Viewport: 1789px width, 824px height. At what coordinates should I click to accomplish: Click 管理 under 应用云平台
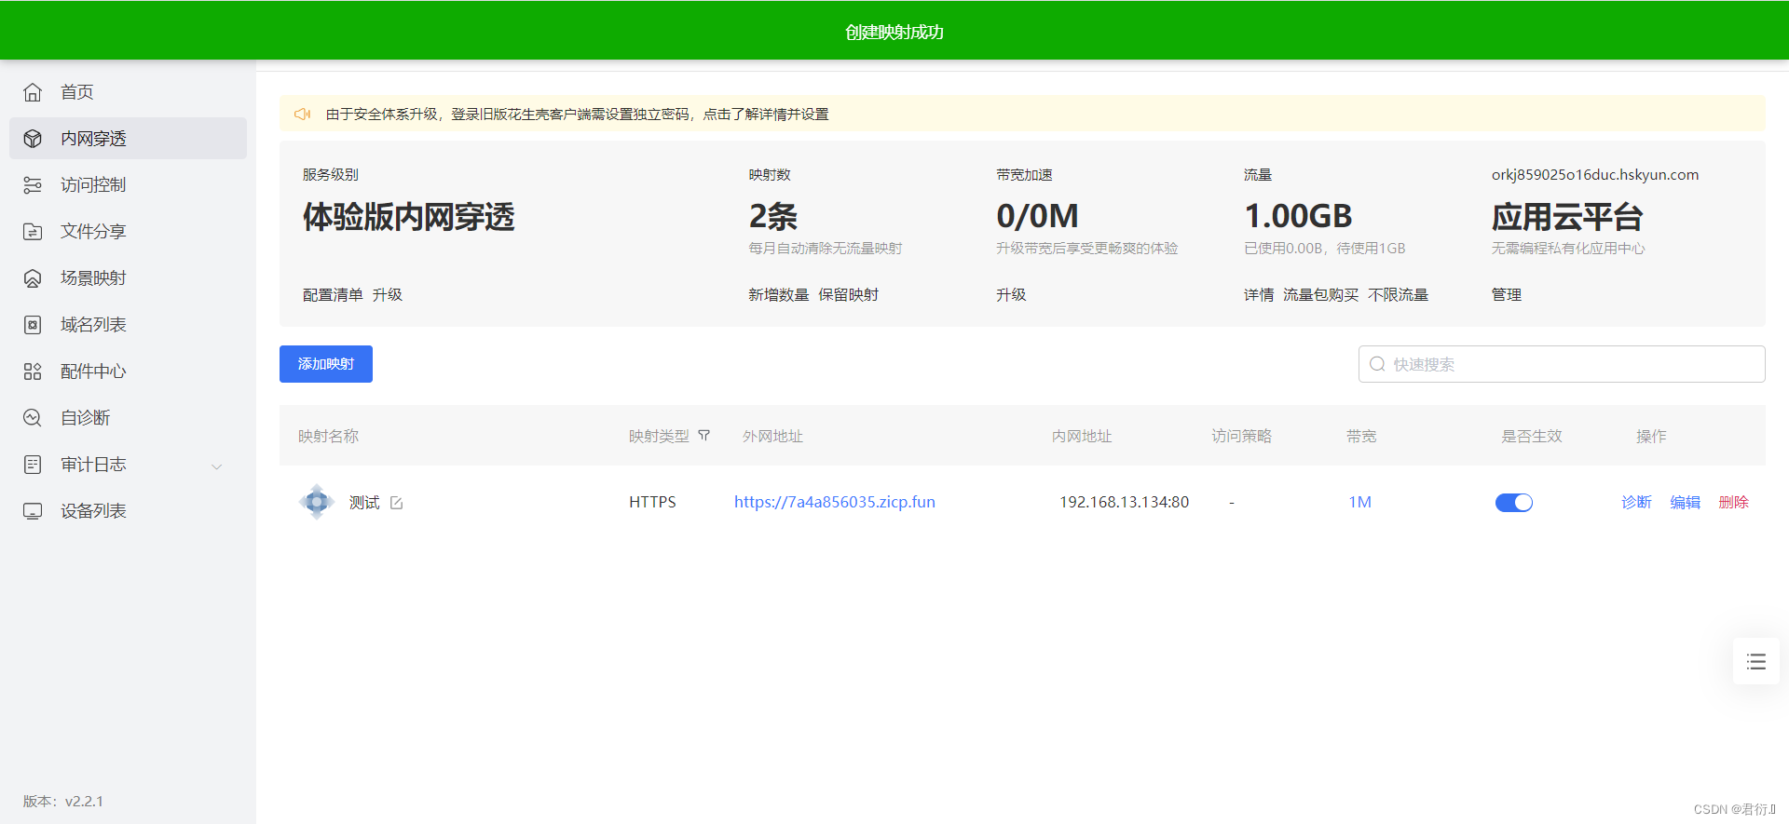tap(1507, 295)
